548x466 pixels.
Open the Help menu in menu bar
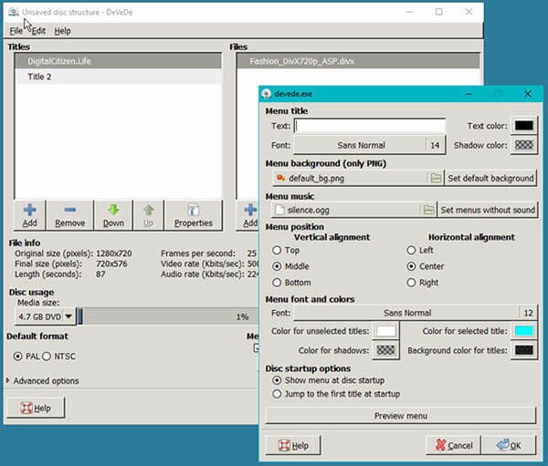pos(62,31)
